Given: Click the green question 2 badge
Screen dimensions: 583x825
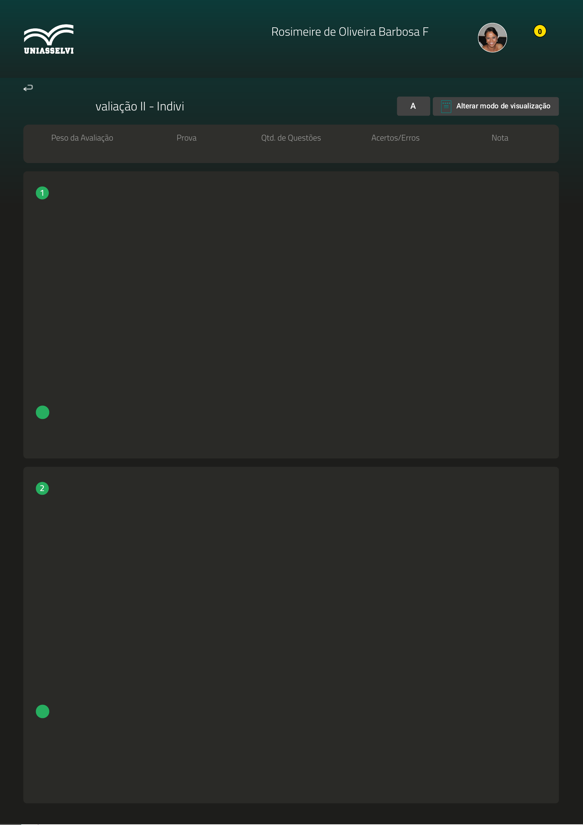Looking at the screenshot, I should click(x=43, y=488).
